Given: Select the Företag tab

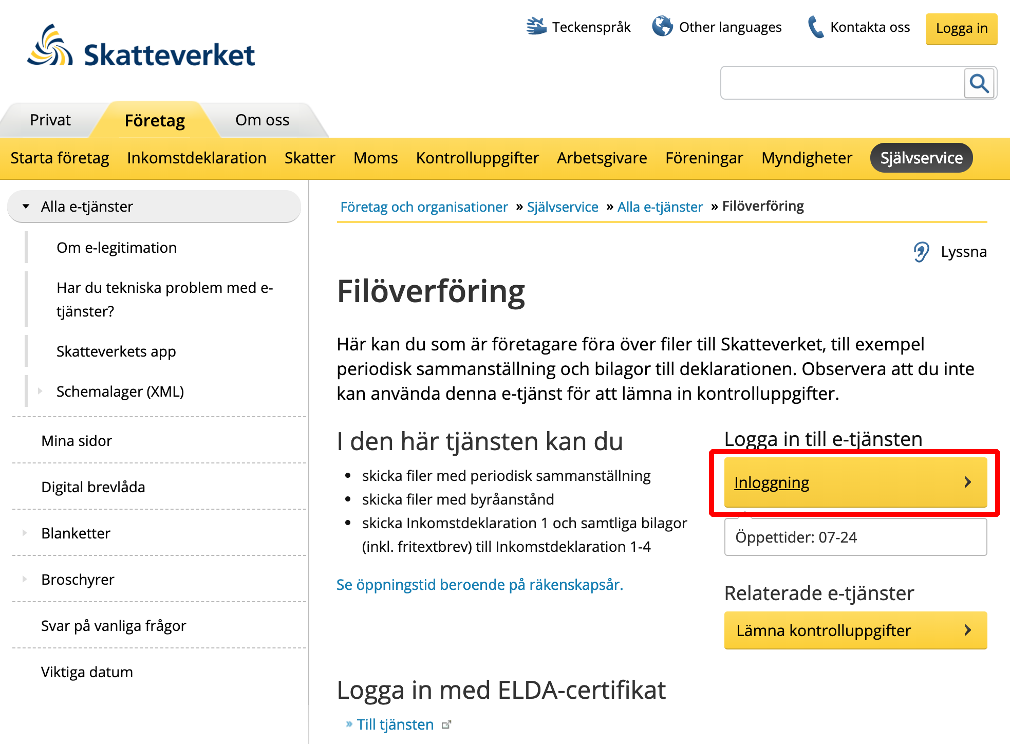Looking at the screenshot, I should pyautogui.click(x=155, y=120).
